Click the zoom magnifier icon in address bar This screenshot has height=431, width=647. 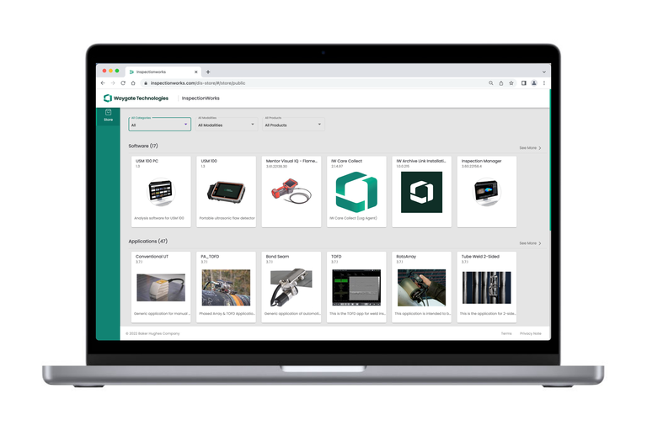point(490,82)
